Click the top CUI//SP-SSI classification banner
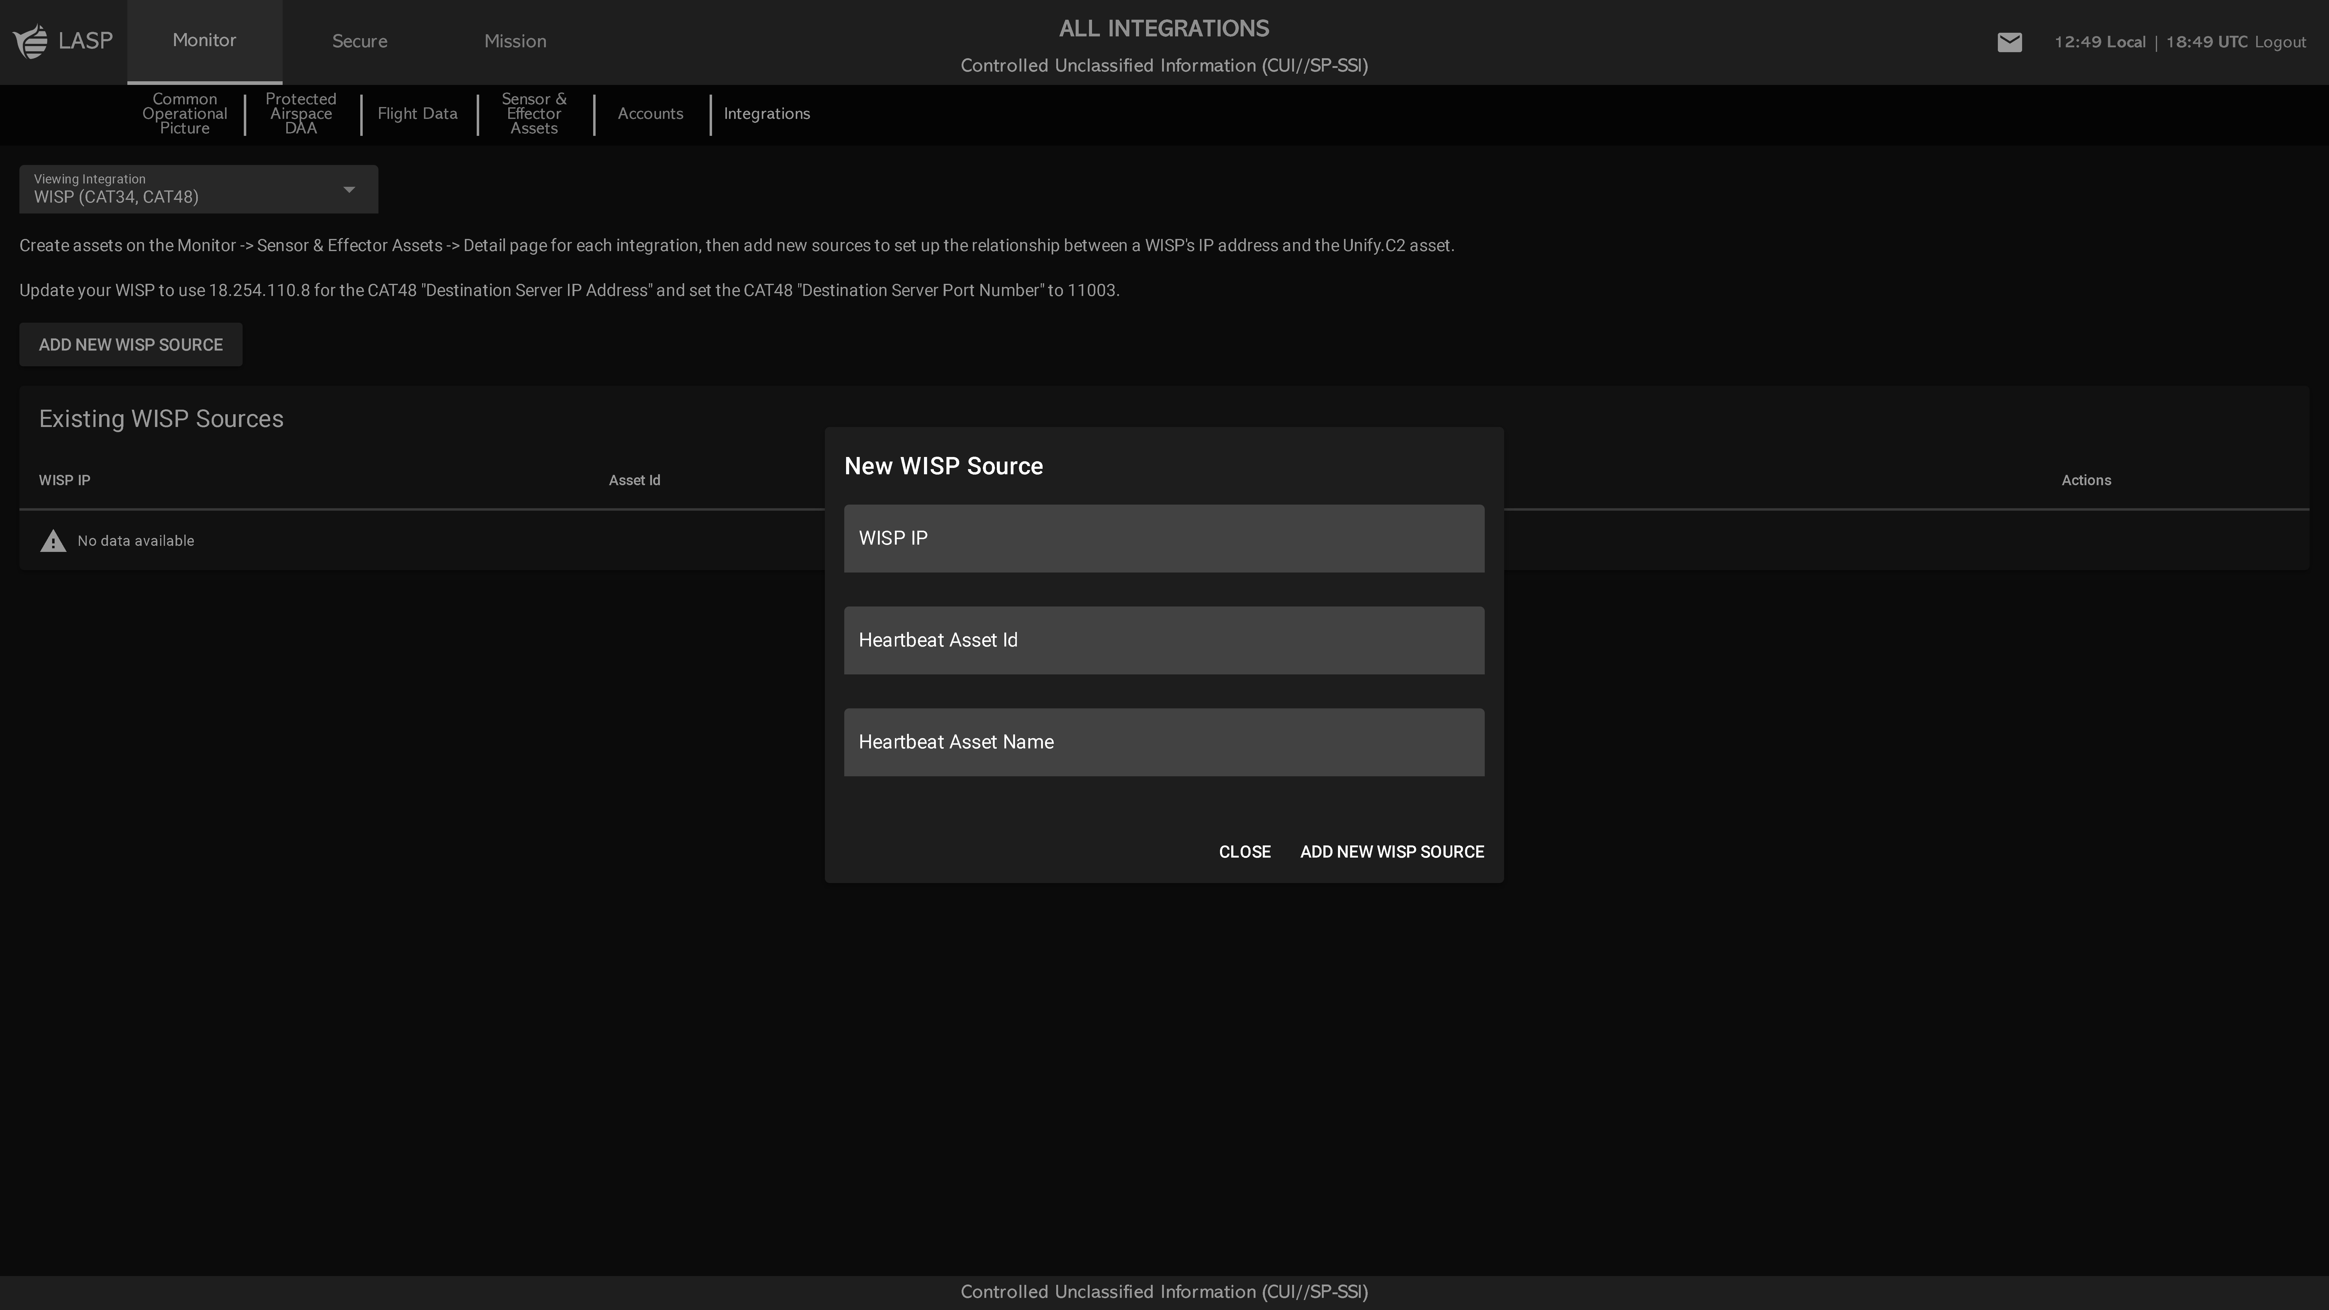Image resolution: width=2329 pixels, height=1310 pixels. (1164, 66)
